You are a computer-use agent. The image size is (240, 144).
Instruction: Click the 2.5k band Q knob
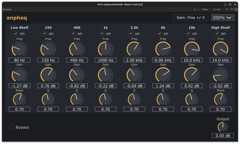tap(134, 99)
